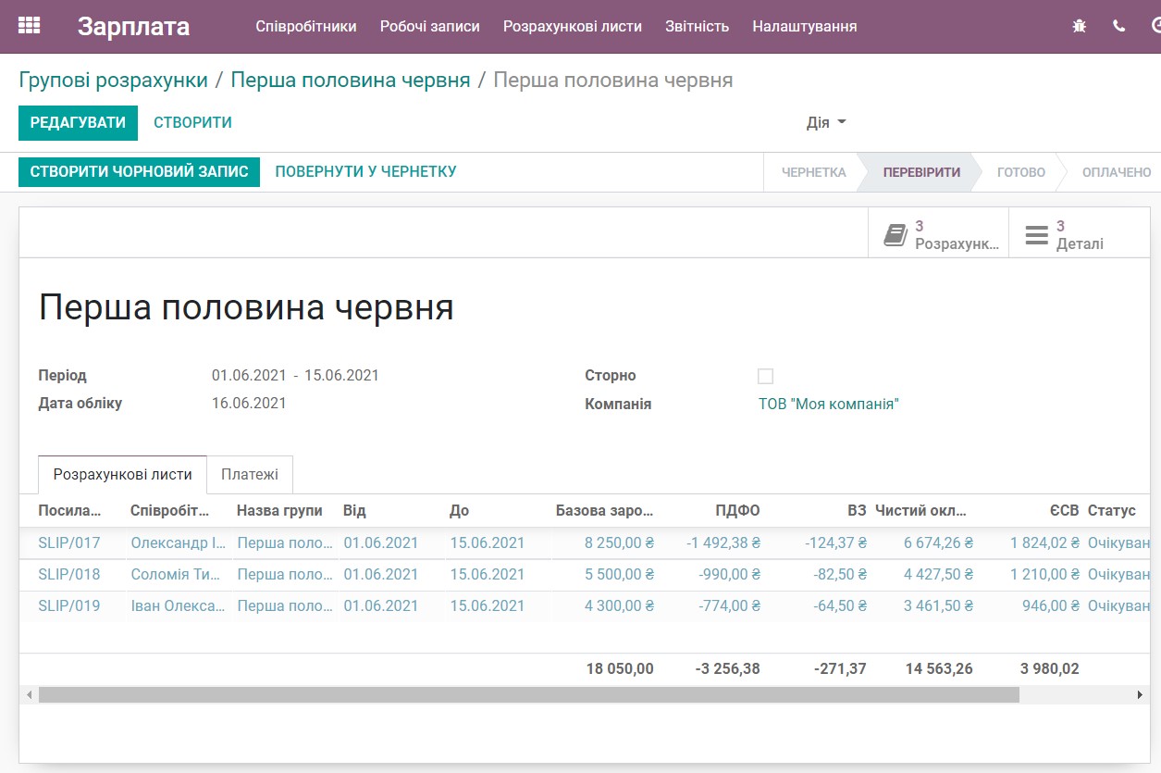Open the Дія dropdown
Screen dimensions: 1161x773
pyautogui.click(x=823, y=121)
